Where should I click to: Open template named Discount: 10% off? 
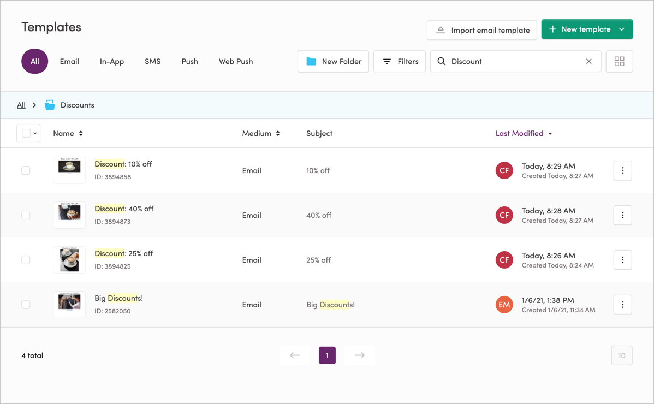click(x=123, y=164)
